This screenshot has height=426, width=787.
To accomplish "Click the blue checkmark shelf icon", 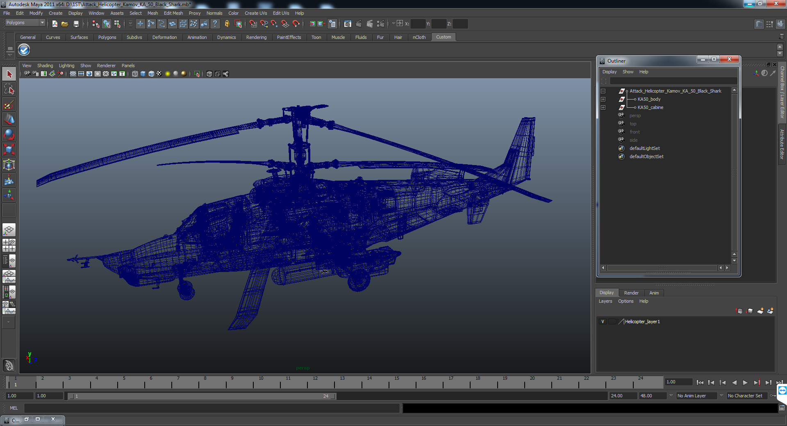I will 24,50.
